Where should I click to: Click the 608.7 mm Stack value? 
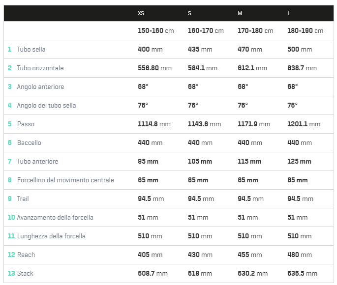point(153,274)
